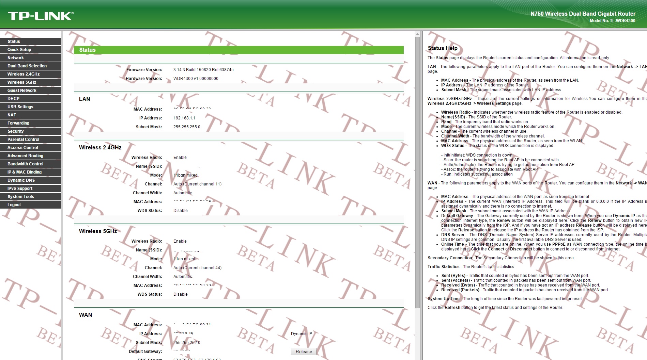
Task: Go to Wireless 2.4GHz settings
Action: [x=24, y=74]
